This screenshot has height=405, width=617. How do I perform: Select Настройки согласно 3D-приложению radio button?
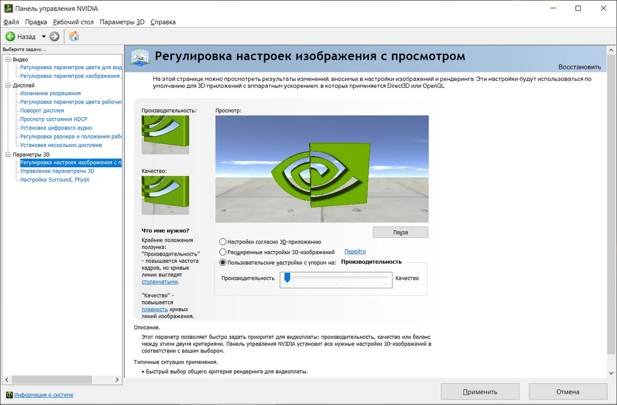223,242
